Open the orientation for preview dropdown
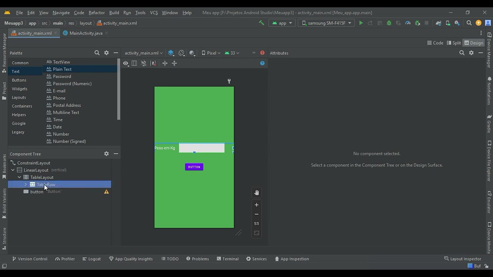 [181, 53]
